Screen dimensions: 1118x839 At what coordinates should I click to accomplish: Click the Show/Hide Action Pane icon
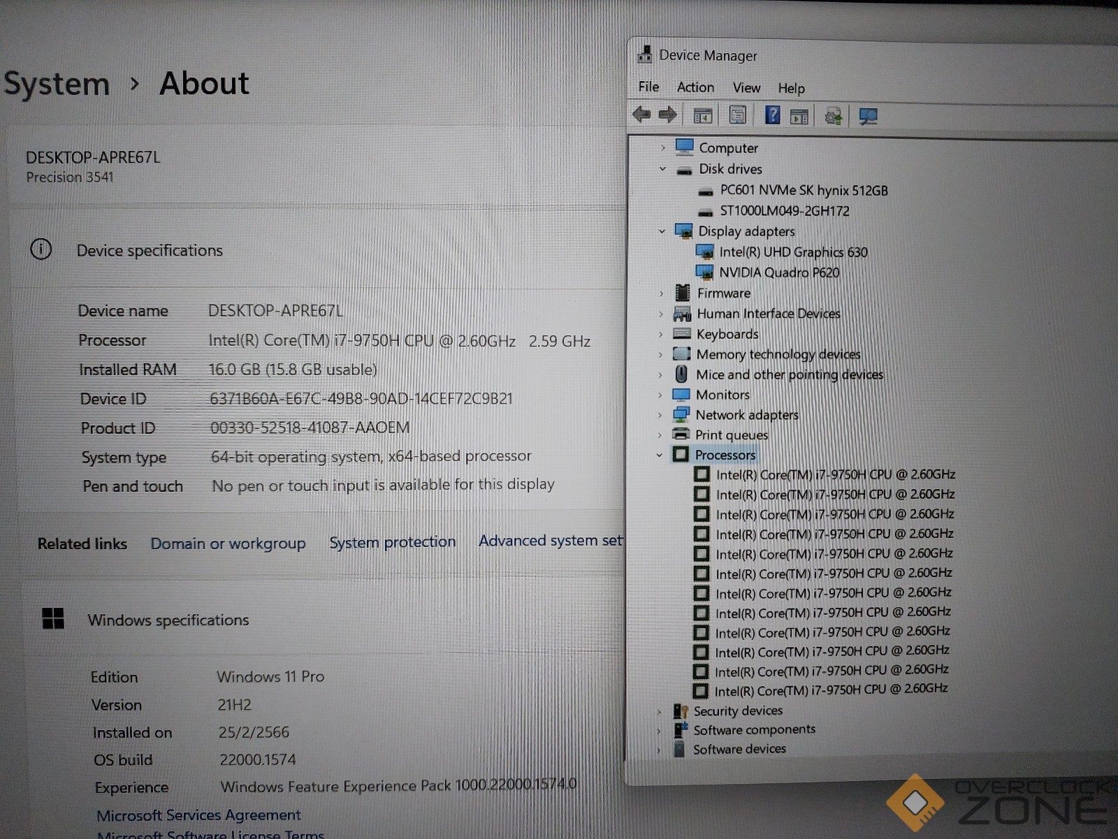(799, 116)
